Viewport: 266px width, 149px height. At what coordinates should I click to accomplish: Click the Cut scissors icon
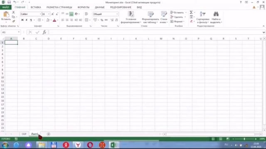pyautogui.click(x=13, y=12)
